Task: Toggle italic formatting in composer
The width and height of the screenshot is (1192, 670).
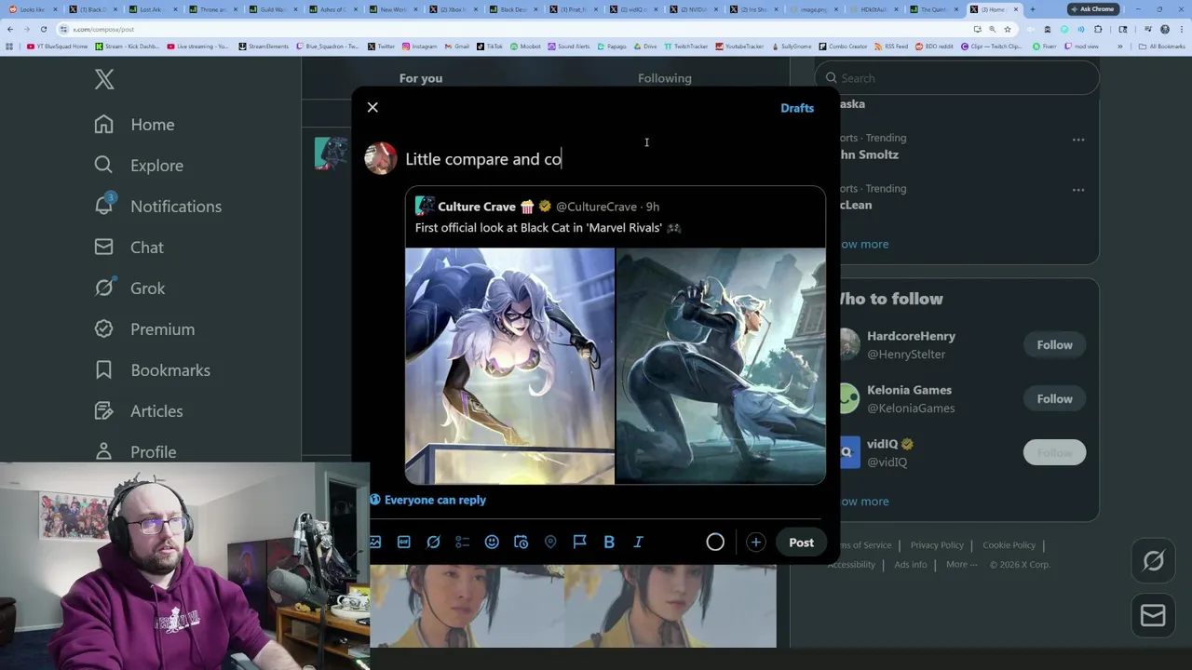Action: coord(638,543)
